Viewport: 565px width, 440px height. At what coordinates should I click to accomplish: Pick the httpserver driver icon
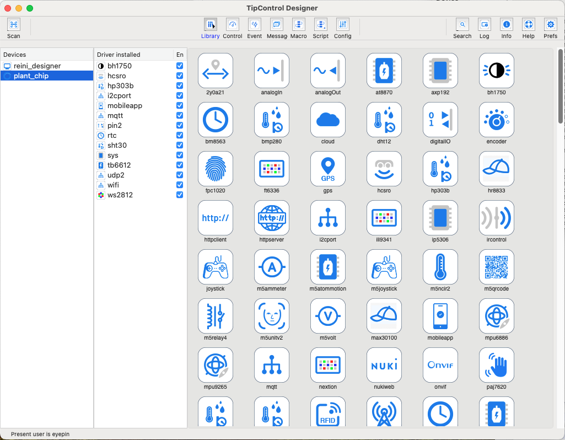pyautogui.click(x=271, y=218)
